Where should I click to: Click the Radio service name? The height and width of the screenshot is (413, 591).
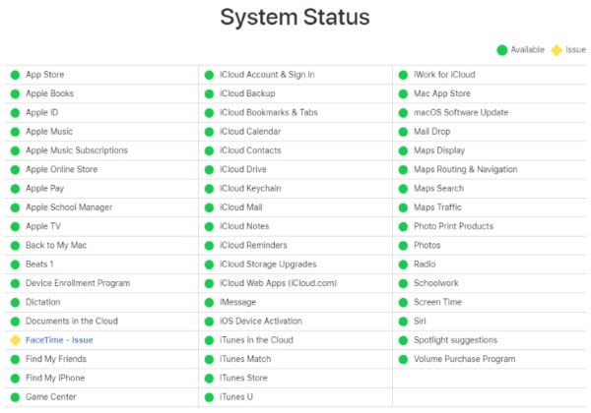(425, 265)
